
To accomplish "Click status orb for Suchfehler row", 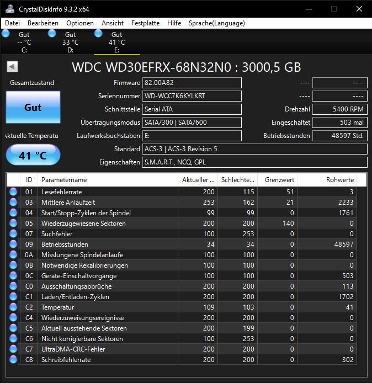I will tap(13, 234).
